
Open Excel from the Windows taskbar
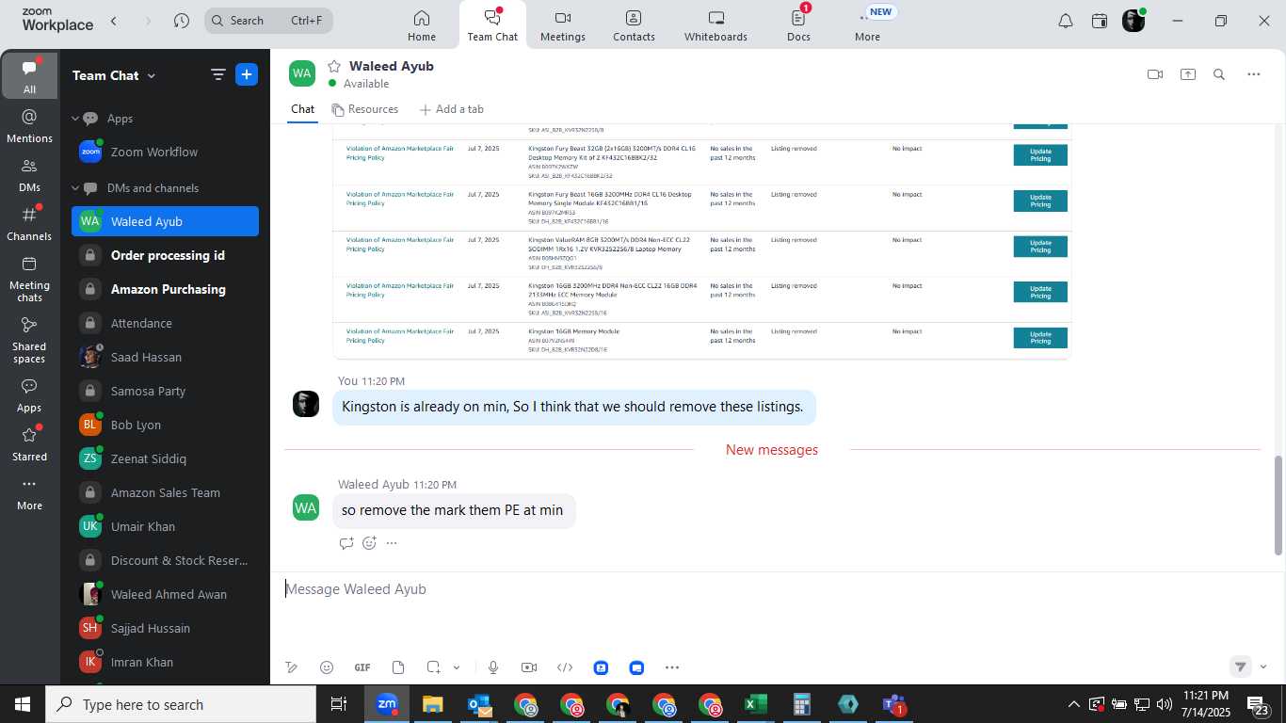tap(755, 704)
